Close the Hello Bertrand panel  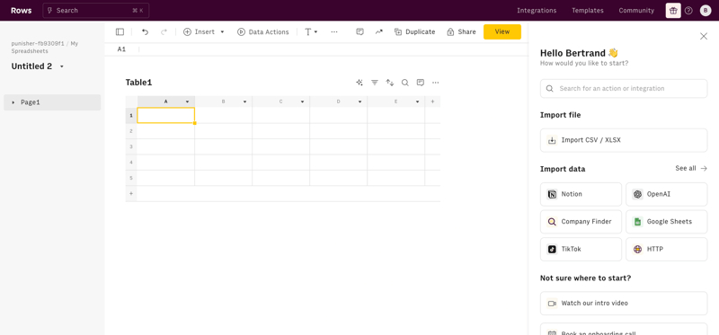coord(704,36)
